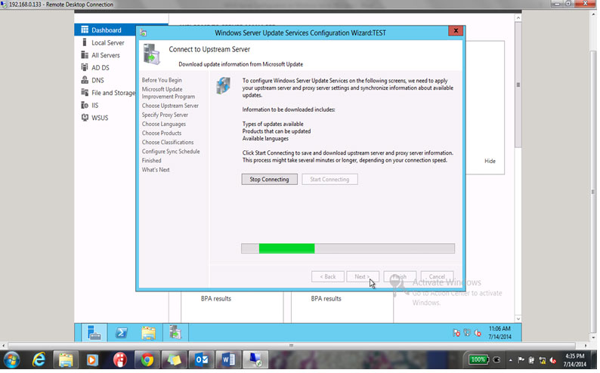Click left BPA results text
The width and height of the screenshot is (600, 373).
click(x=216, y=299)
